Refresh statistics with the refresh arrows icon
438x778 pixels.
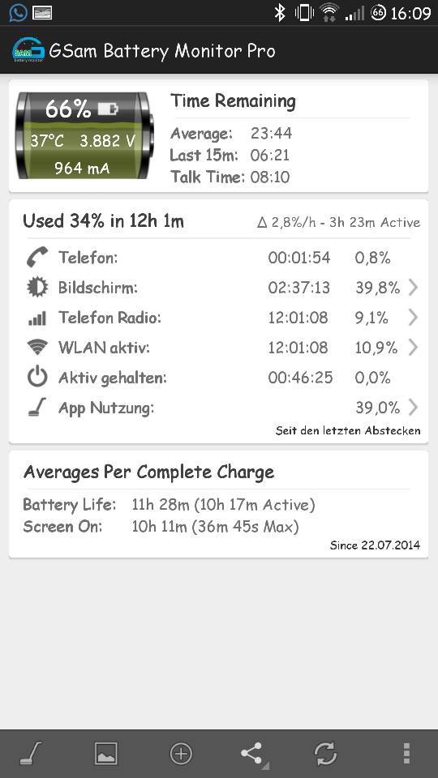(x=326, y=754)
